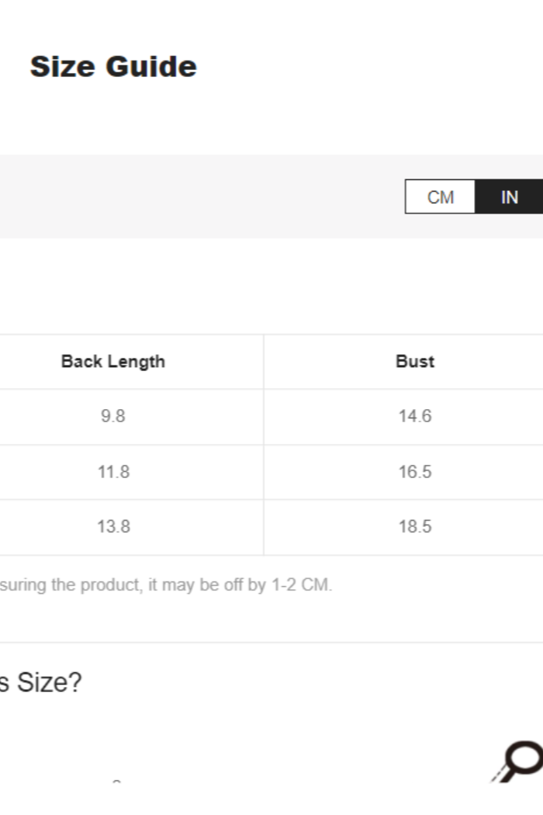Select the 11.8 back length cell

click(x=113, y=472)
